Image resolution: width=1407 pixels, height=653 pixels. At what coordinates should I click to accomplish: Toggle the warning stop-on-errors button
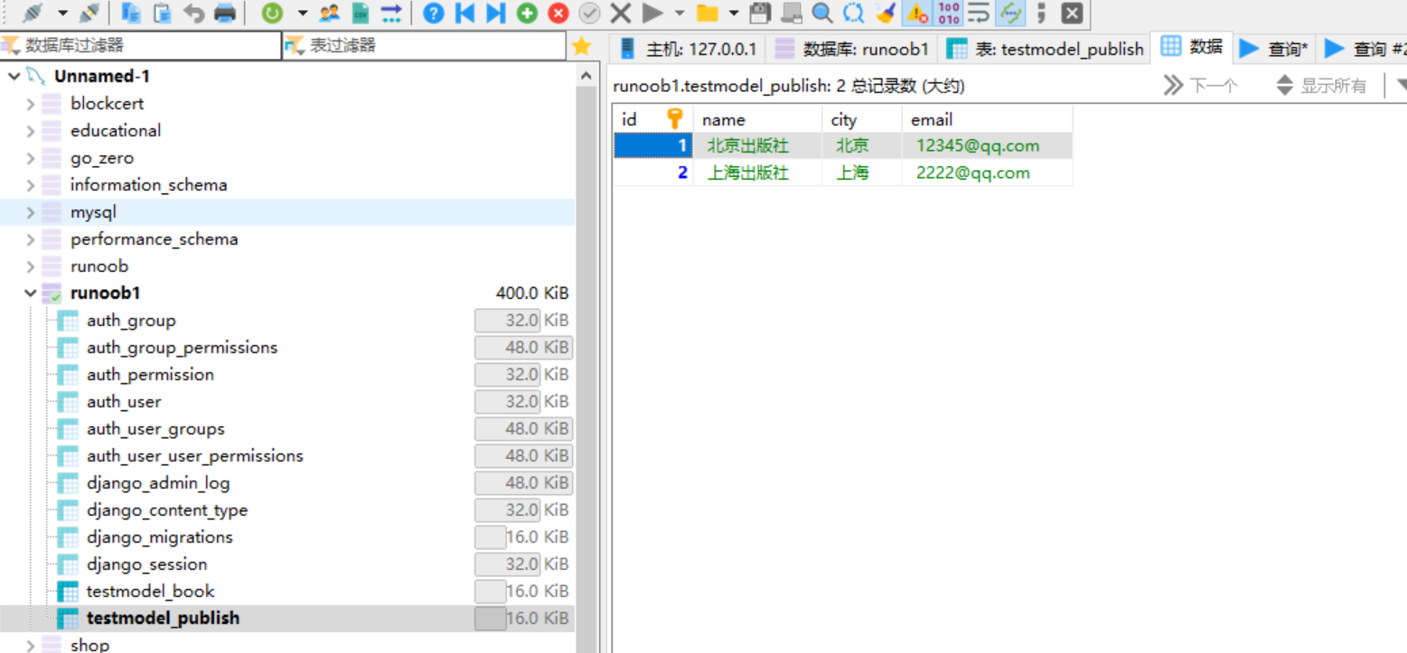coord(917,13)
